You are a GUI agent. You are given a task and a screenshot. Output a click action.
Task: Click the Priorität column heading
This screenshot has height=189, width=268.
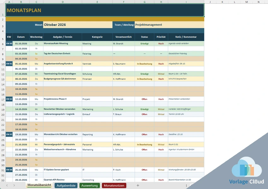161,37
